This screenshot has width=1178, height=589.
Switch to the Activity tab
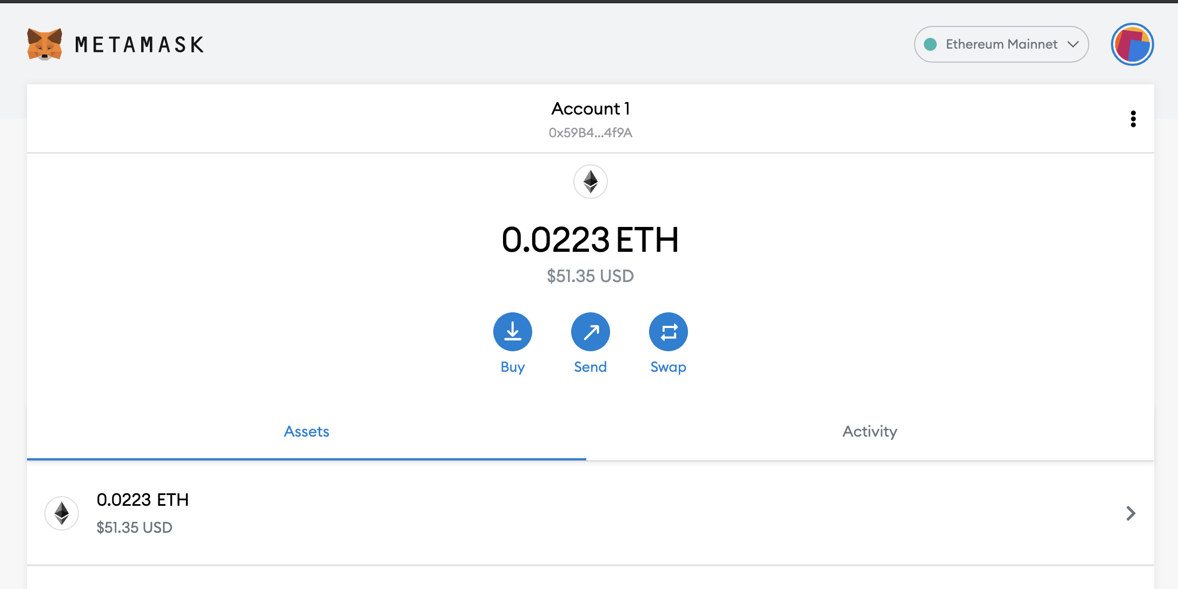coord(870,431)
